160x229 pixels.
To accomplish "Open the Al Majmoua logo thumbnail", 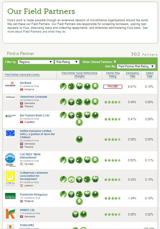I will (x=10, y=178).
